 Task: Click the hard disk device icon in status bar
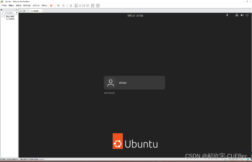point(225,160)
